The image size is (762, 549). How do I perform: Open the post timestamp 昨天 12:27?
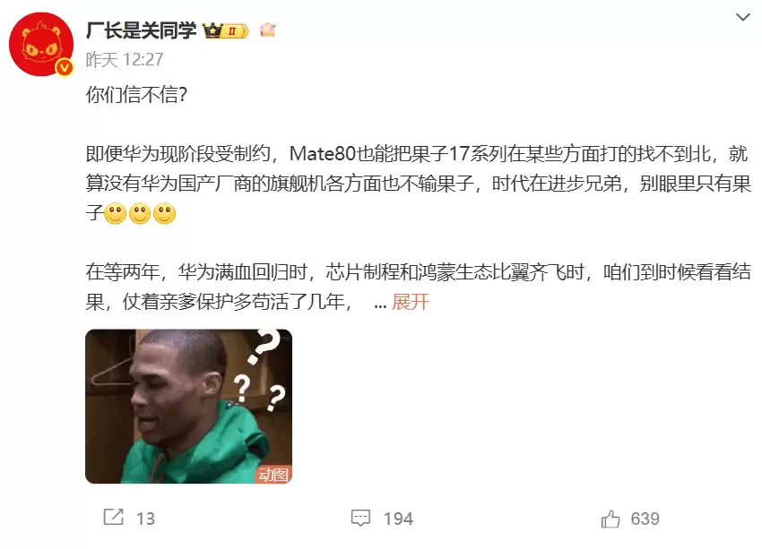(x=125, y=60)
